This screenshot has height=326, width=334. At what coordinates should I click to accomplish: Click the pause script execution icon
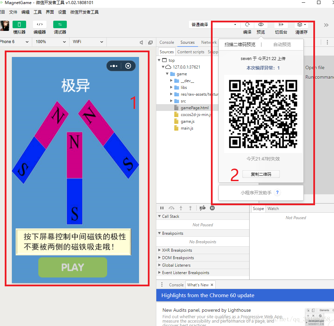[162, 208]
